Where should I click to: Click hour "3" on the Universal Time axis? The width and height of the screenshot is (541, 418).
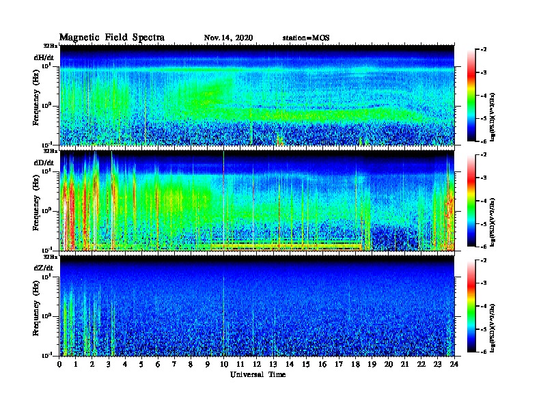(x=109, y=364)
